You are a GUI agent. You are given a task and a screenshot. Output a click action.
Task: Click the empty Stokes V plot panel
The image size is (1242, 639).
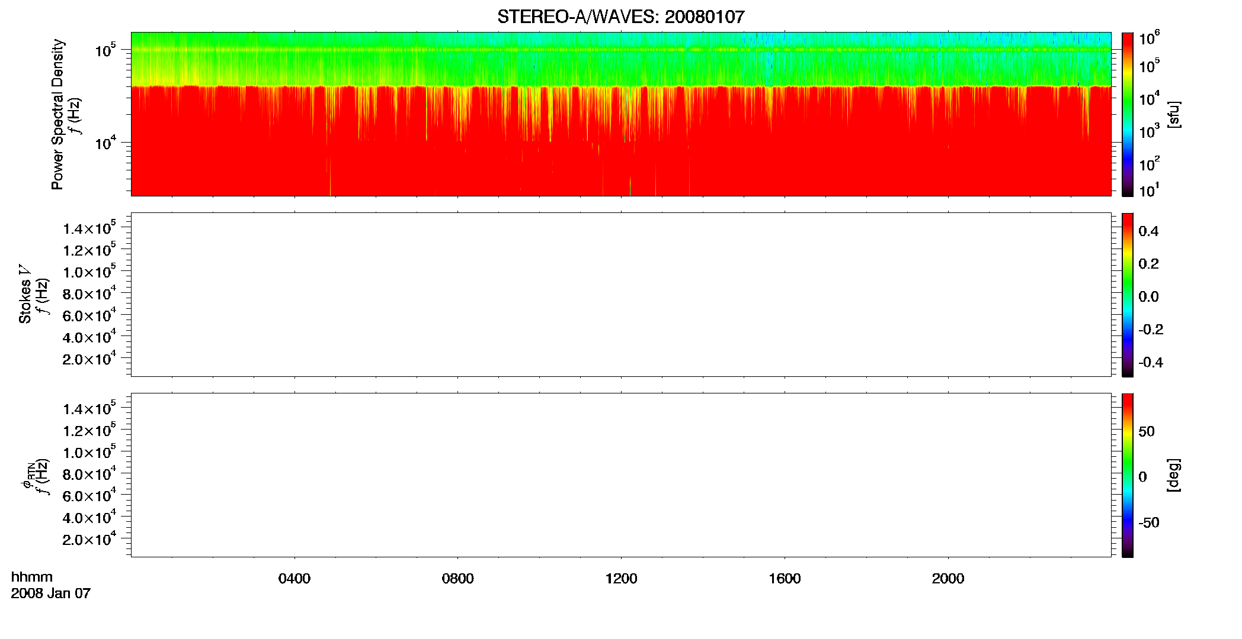(x=621, y=295)
